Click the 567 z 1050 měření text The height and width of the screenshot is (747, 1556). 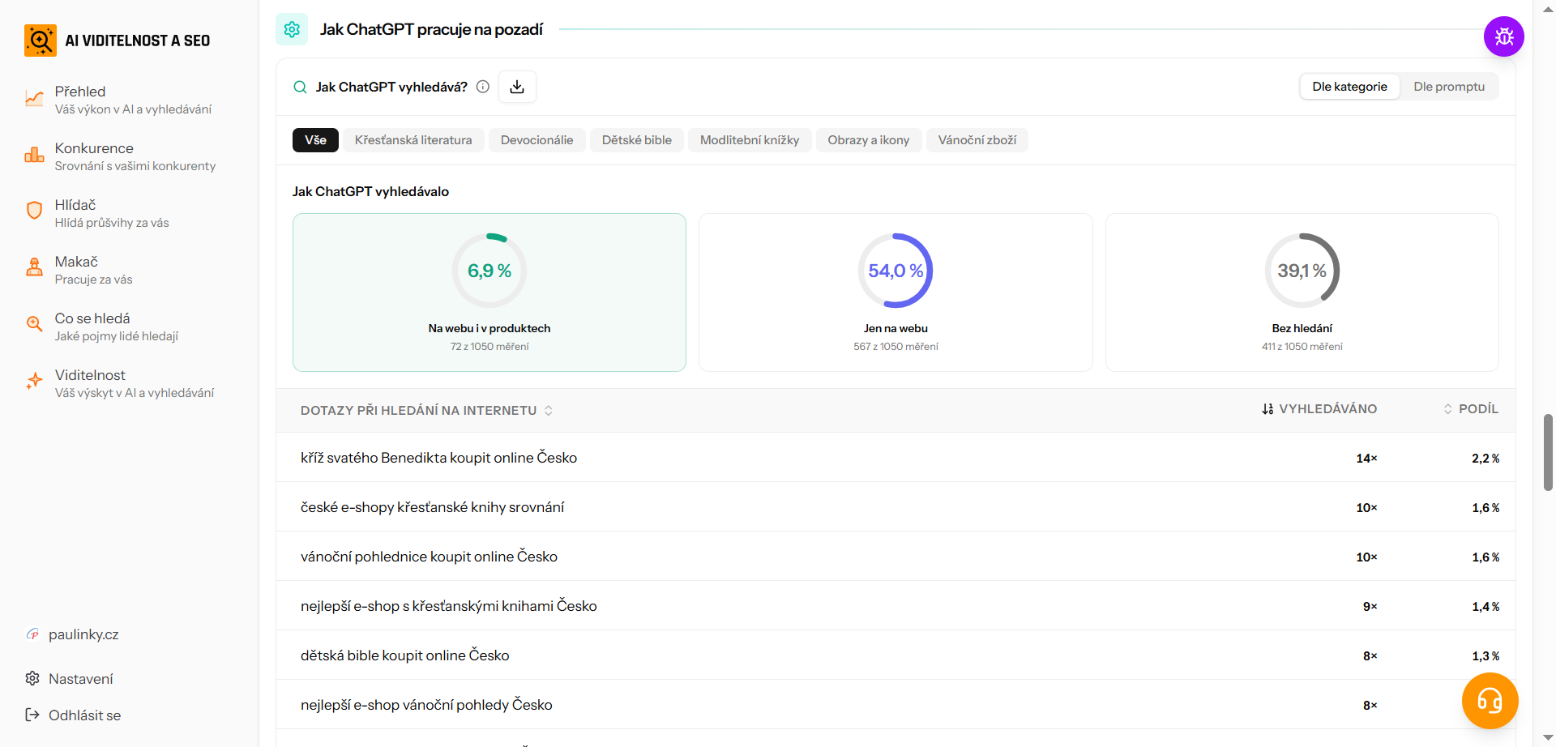tap(896, 347)
